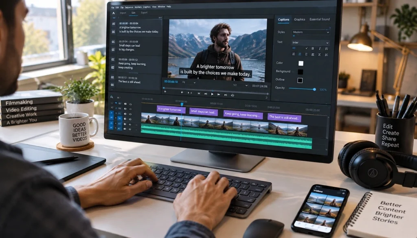Click the home icon beside Import tab
Viewport: 417px width, 238px height.
point(114,13)
